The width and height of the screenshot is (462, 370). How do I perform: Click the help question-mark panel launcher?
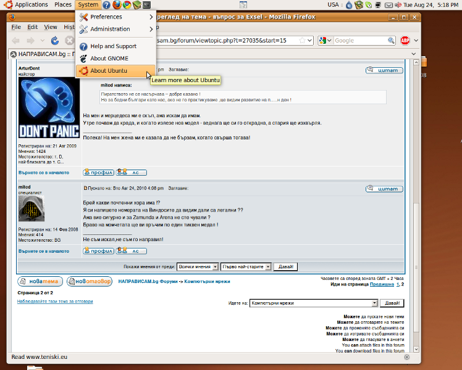pyautogui.click(x=107, y=5)
